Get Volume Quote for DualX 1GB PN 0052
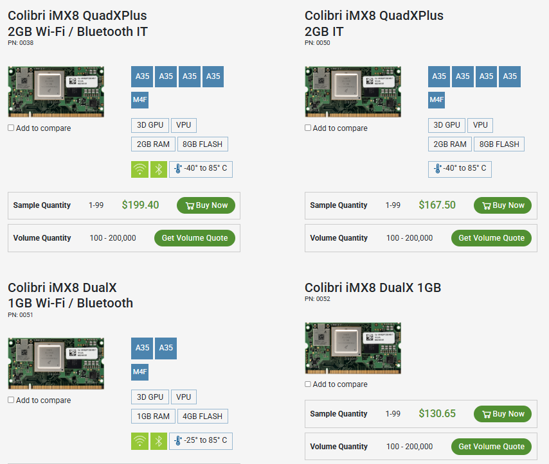Screen dimensions: 549x464 tap(492, 447)
